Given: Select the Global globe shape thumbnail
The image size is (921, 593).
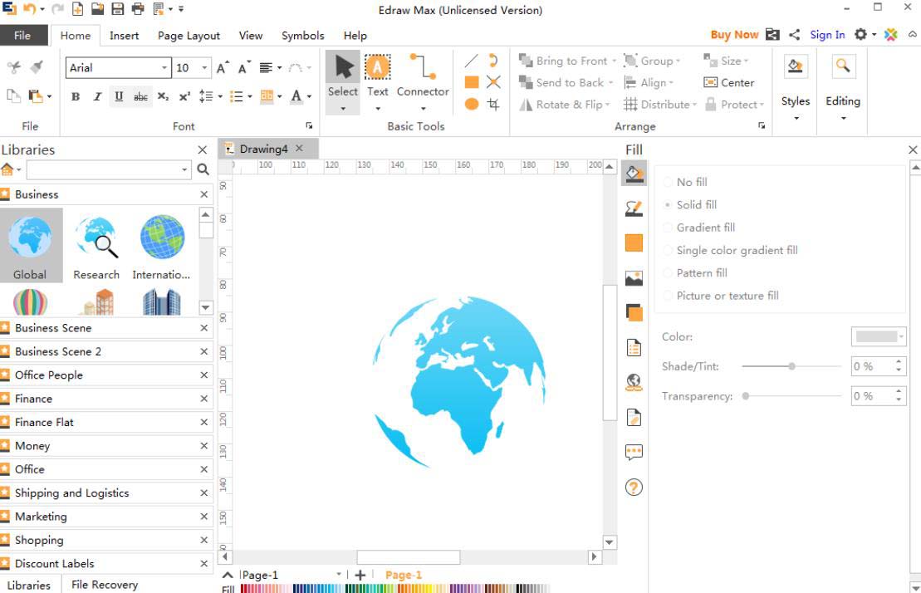Looking at the screenshot, I should click(31, 245).
